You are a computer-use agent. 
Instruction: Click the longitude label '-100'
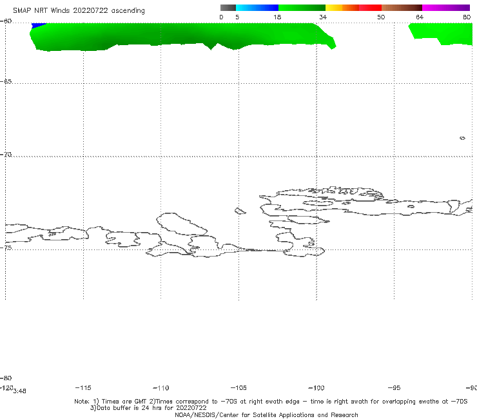(x=316, y=387)
